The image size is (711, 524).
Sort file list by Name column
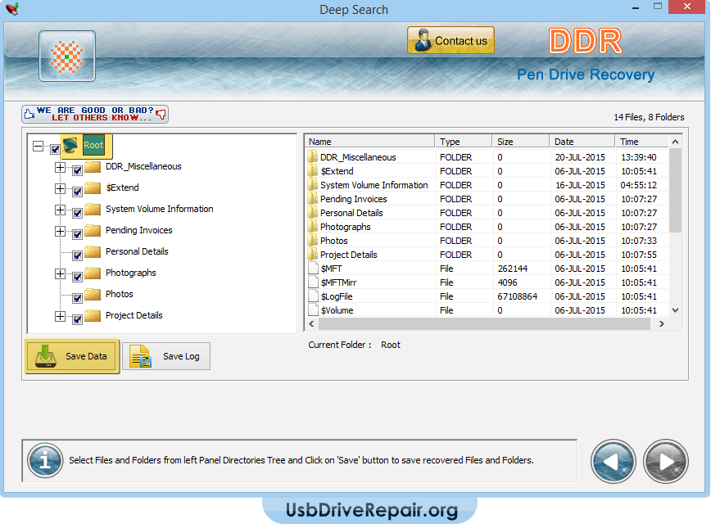(369, 142)
